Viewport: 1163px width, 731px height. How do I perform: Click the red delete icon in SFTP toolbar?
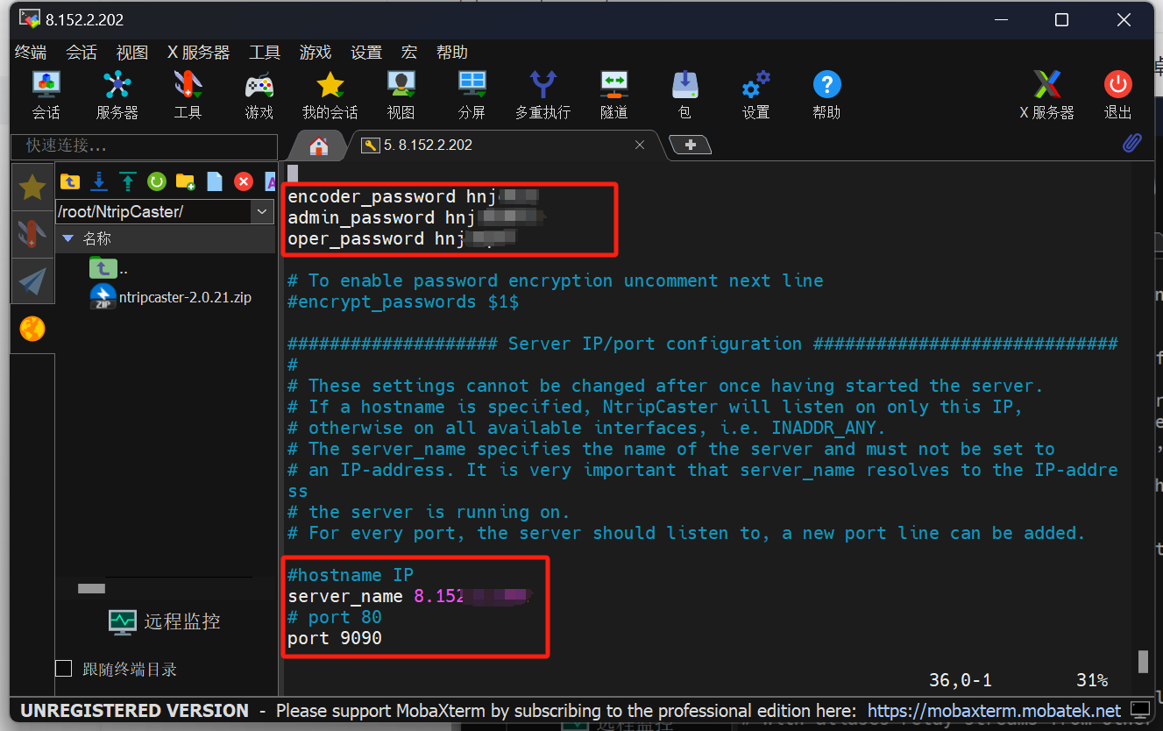(244, 181)
